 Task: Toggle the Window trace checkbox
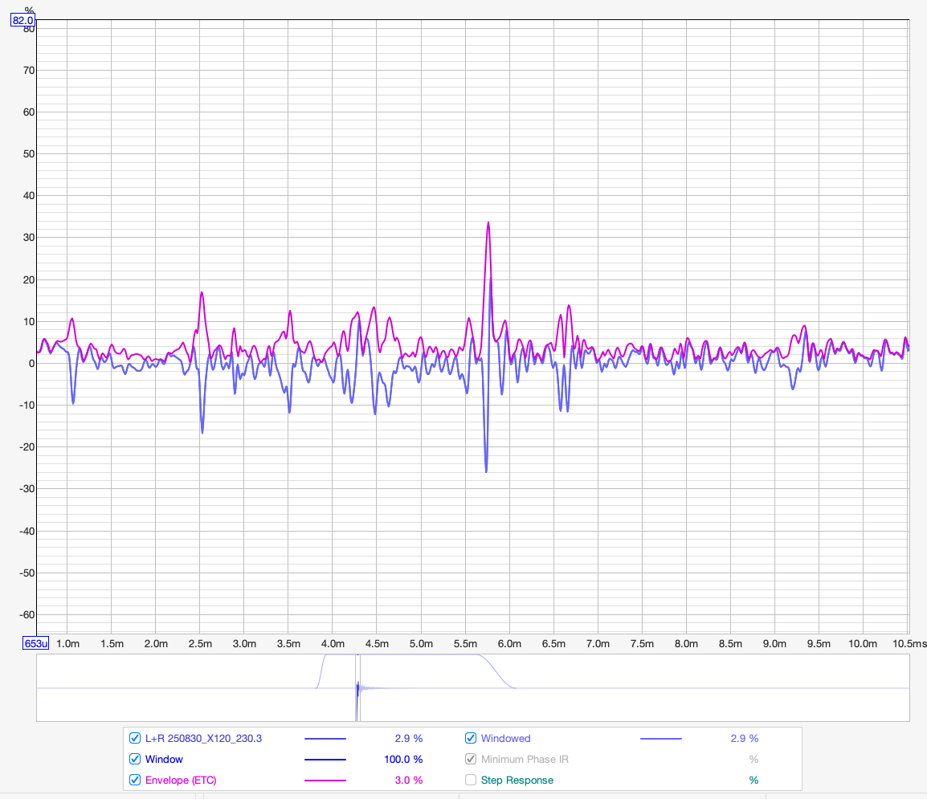[x=135, y=759]
